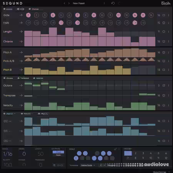Disable Hold on step 5
This screenshot has height=173, width=173.
point(61,23)
